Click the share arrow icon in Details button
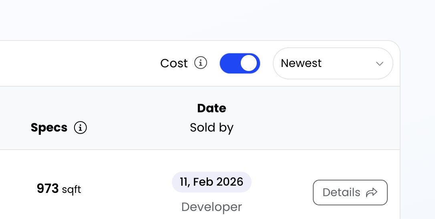This screenshot has width=435, height=219. point(372,193)
